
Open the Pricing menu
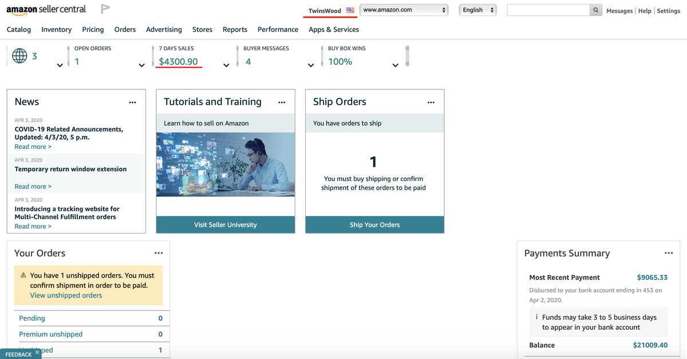click(93, 29)
